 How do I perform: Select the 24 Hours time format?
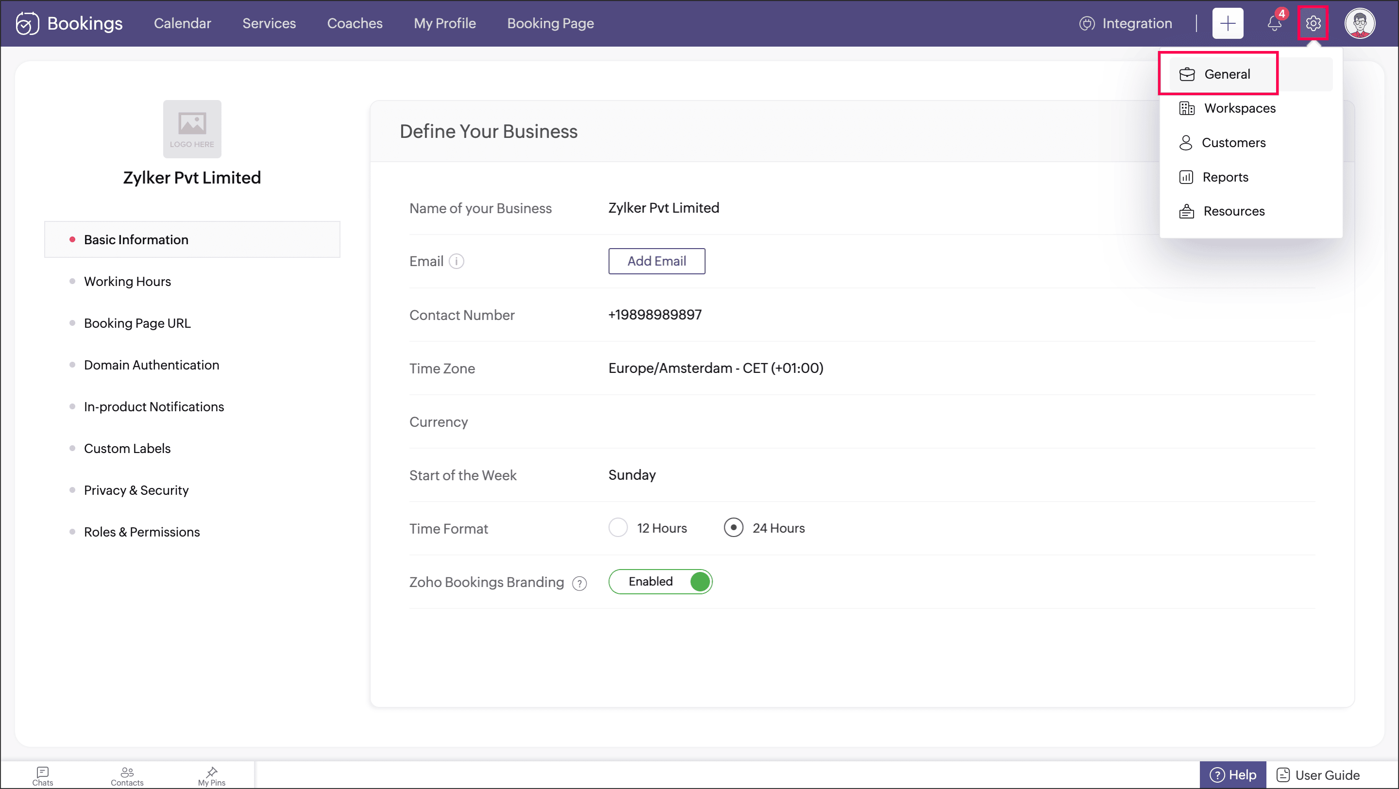[733, 528]
